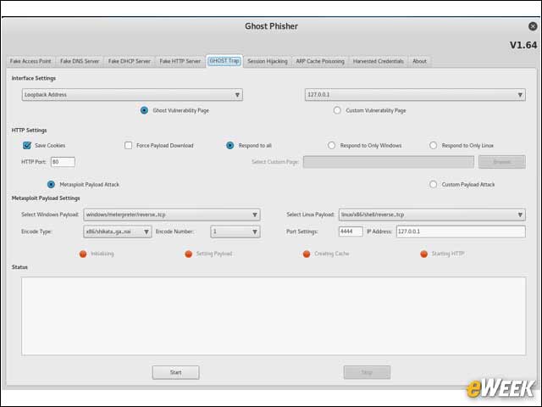Click the Start button

click(175, 372)
